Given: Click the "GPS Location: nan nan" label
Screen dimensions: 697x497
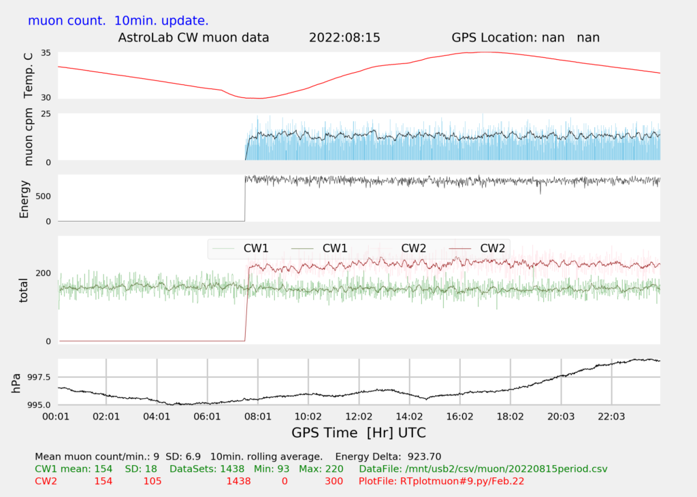Looking at the screenshot, I should [525, 37].
